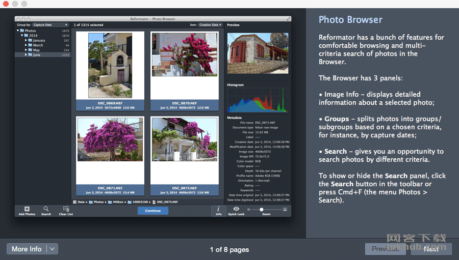Select the March folder row

[43, 45]
